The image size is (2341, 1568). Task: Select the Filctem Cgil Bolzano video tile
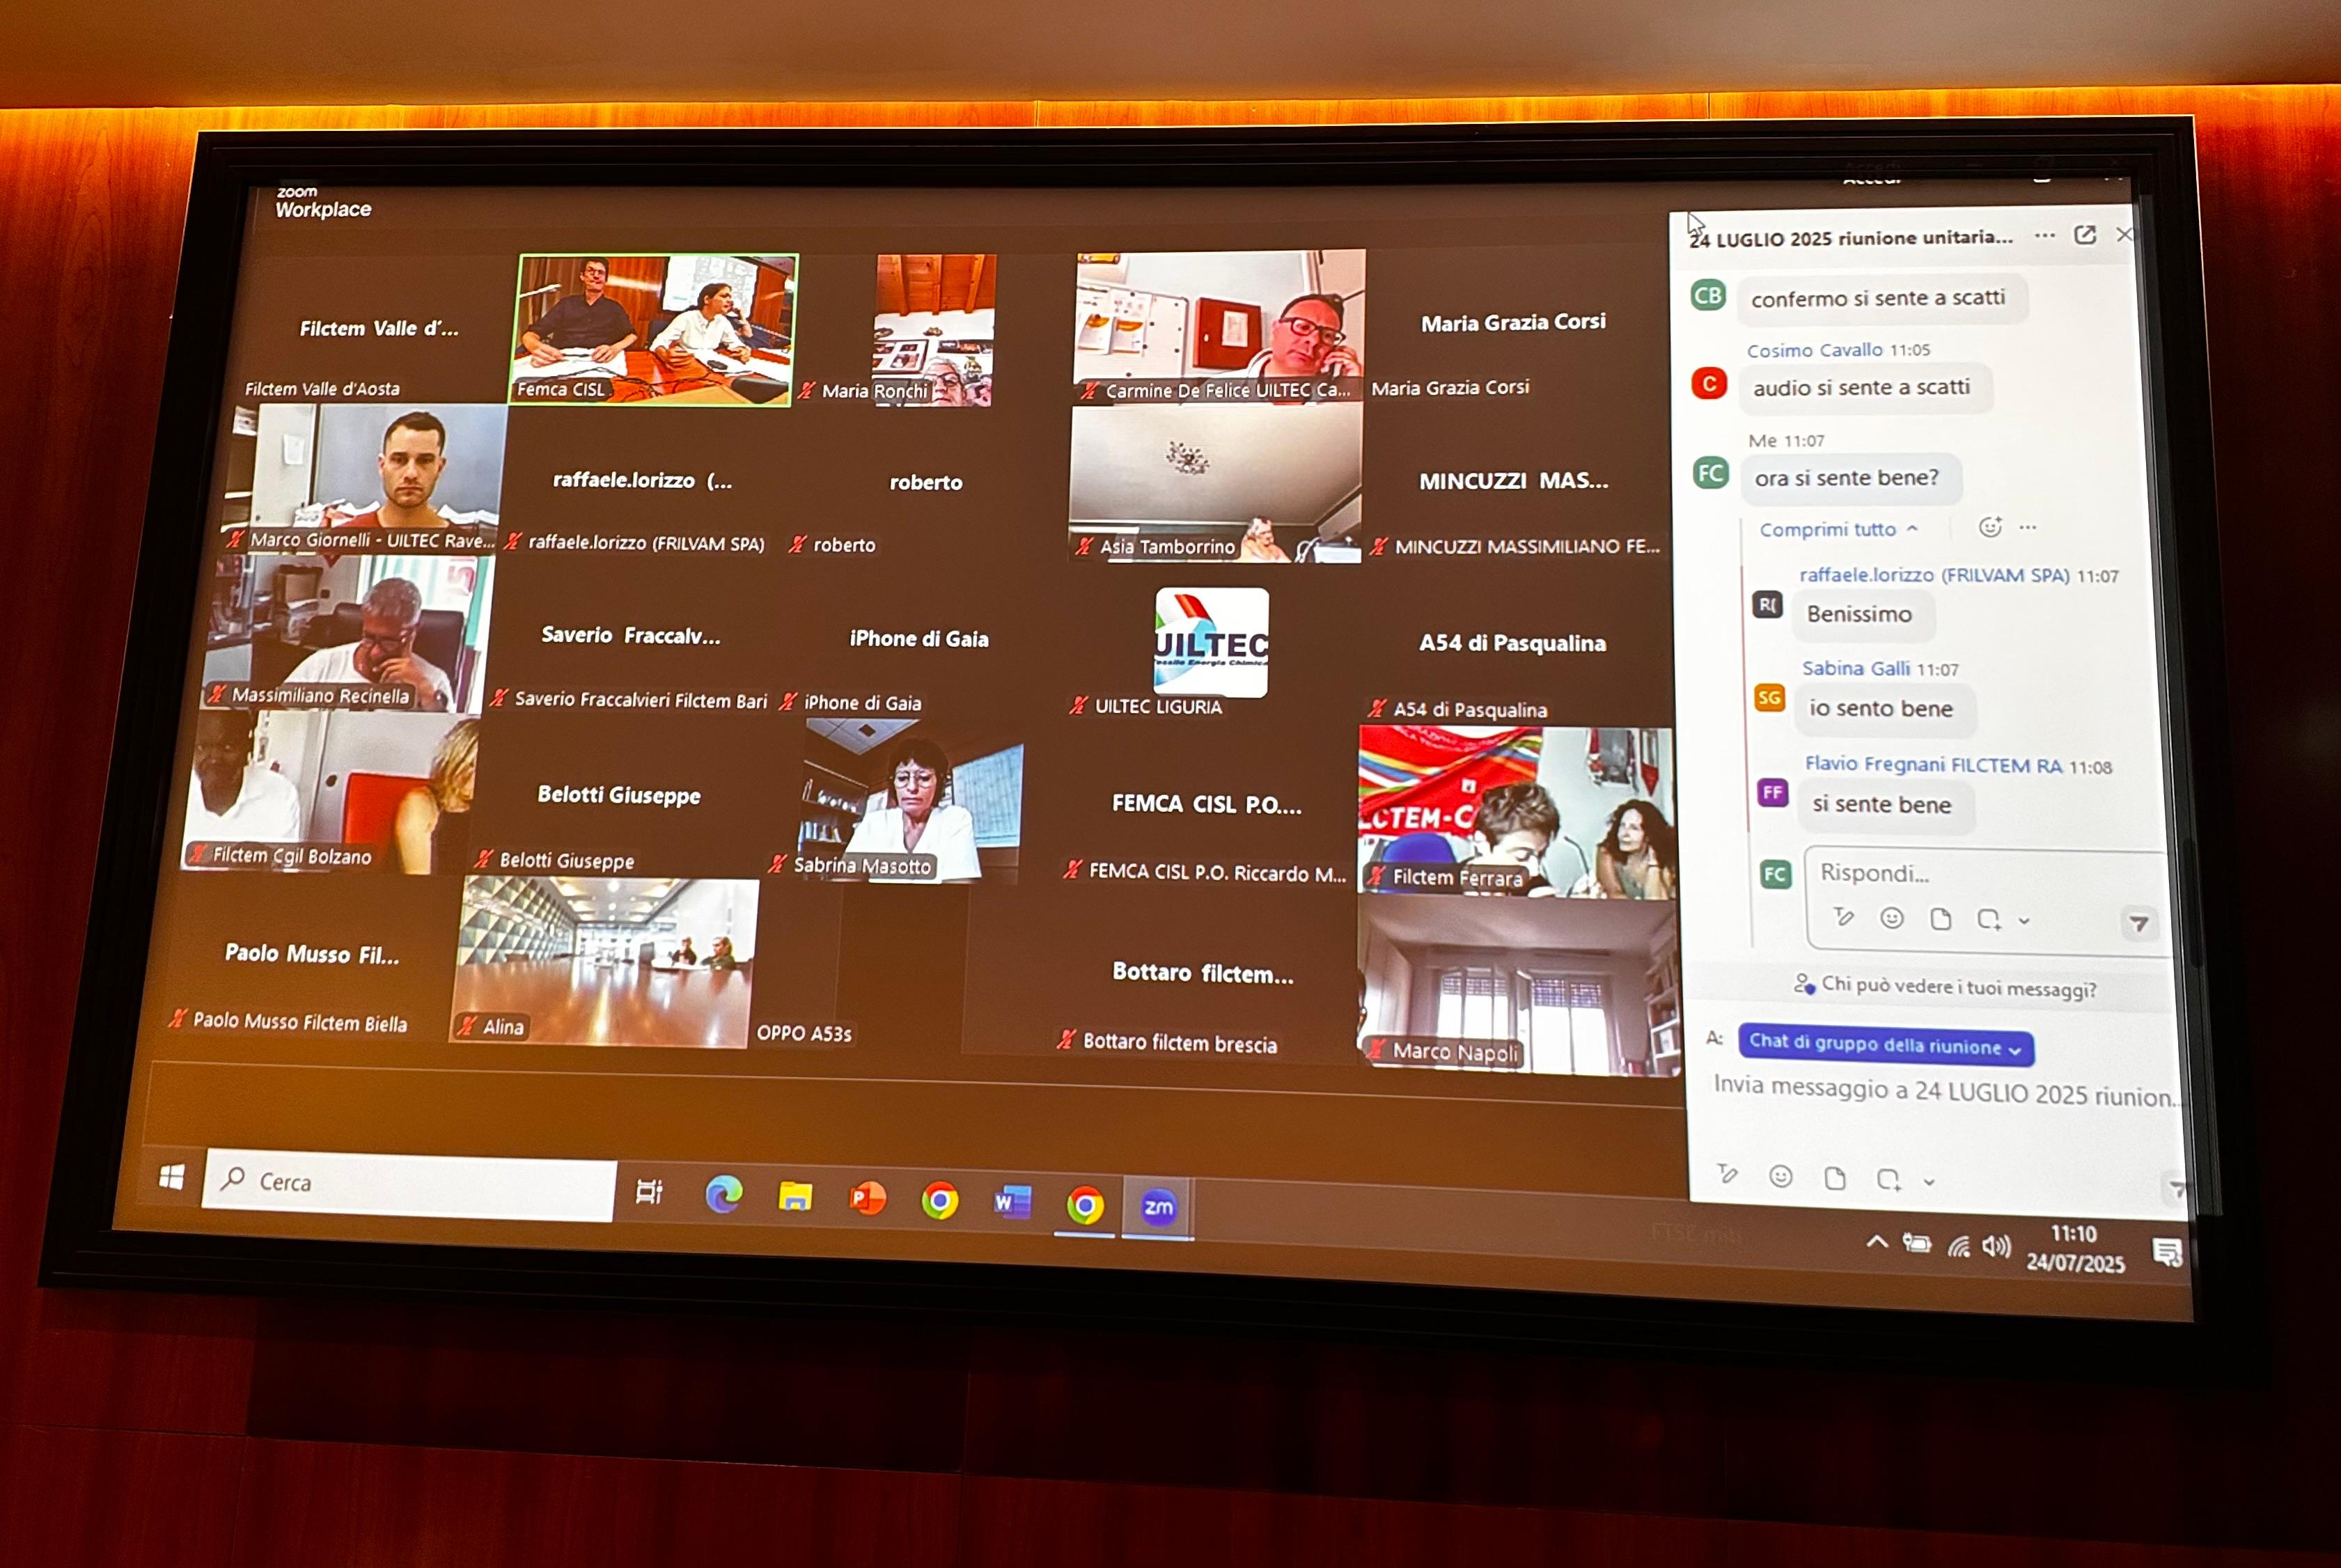330,791
